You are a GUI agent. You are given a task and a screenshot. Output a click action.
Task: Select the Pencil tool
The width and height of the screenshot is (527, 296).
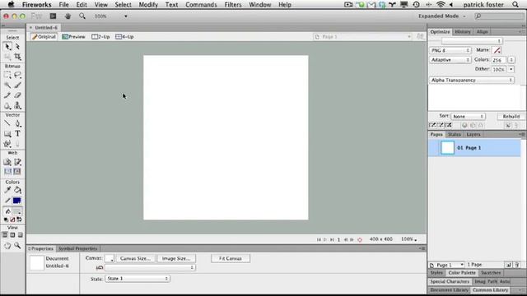pyautogui.click(x=7, y=95)
